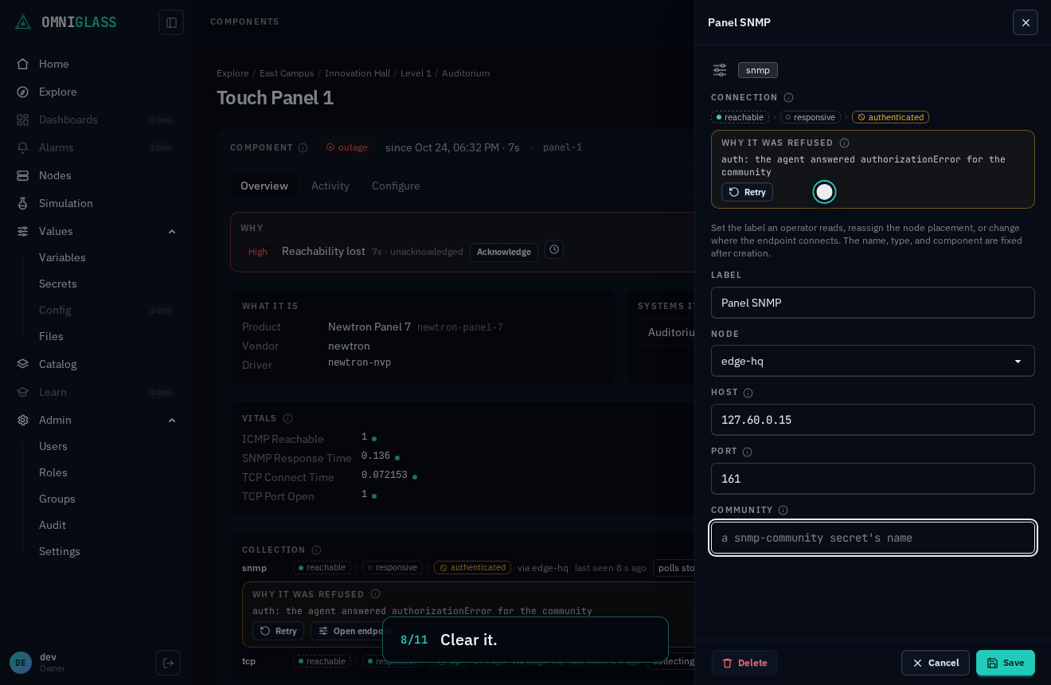Click the info icon next to PORT label

(x=748, y=452)
